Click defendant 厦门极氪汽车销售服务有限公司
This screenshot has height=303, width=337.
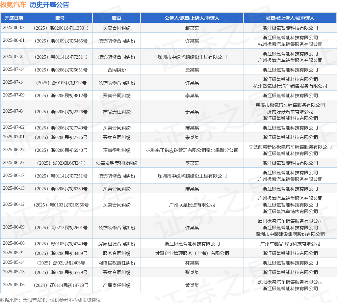pos(290,221)
